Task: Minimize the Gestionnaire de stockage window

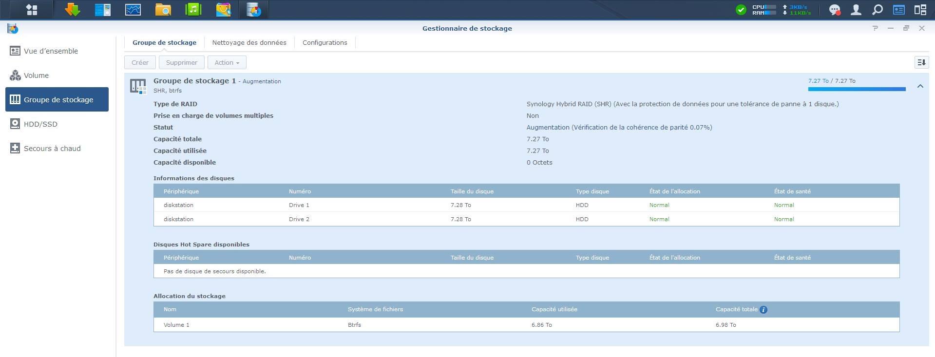Action: (891, 28)
